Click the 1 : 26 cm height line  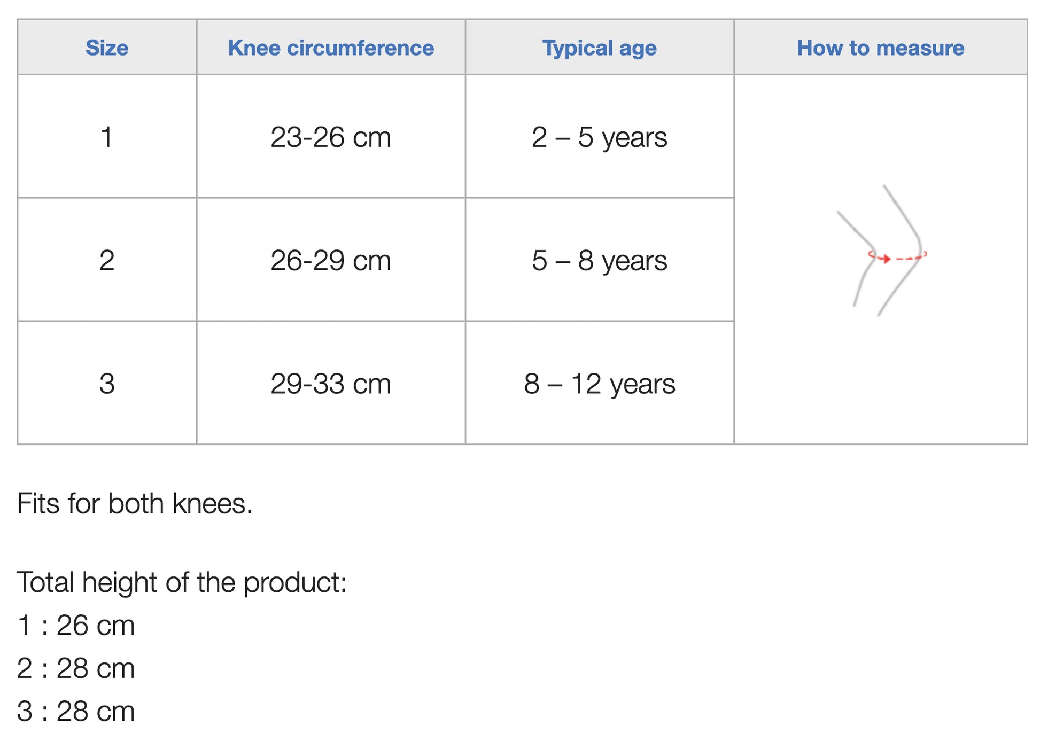point(76,625)
